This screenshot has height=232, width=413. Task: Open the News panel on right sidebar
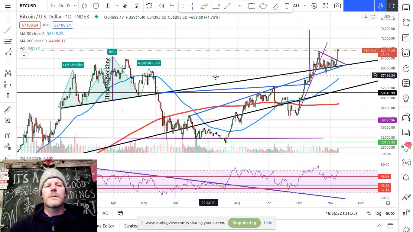(406, 38)
